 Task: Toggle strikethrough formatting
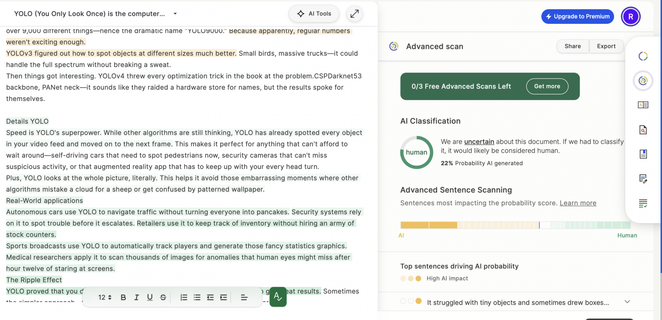coord(163,298)
